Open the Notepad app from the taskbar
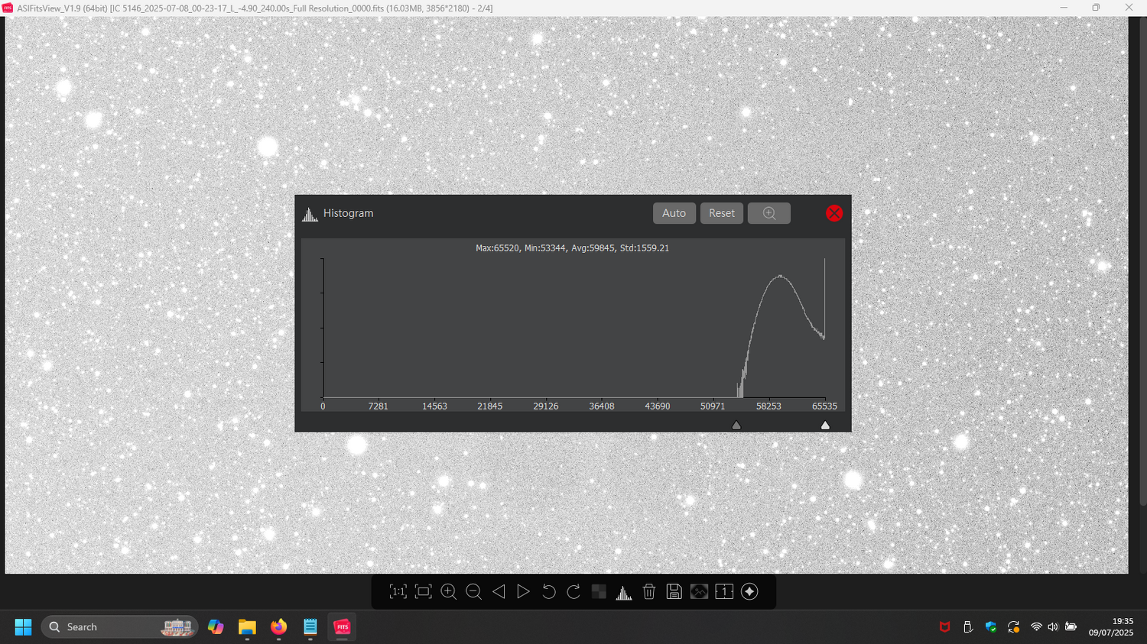The height and width of the screenshot is (644, 1147). pyautogui.click(x=310, y=627)
